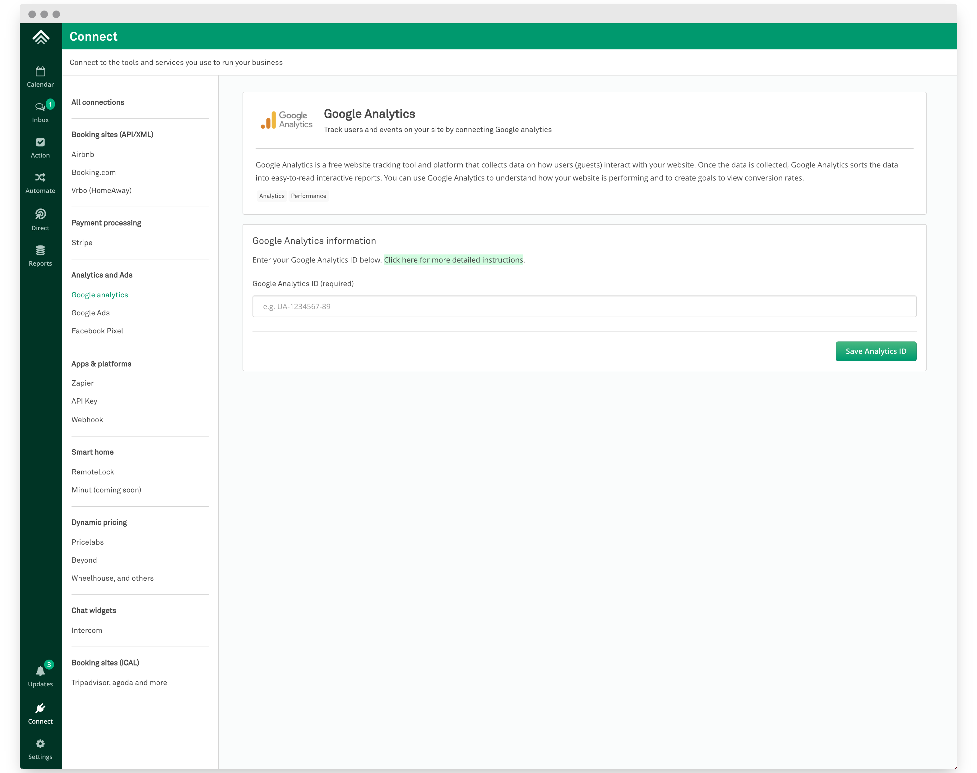Viewport: 977px width, 773px height.
Task: Check the Updates bell icon
Action: pos(40,676)
